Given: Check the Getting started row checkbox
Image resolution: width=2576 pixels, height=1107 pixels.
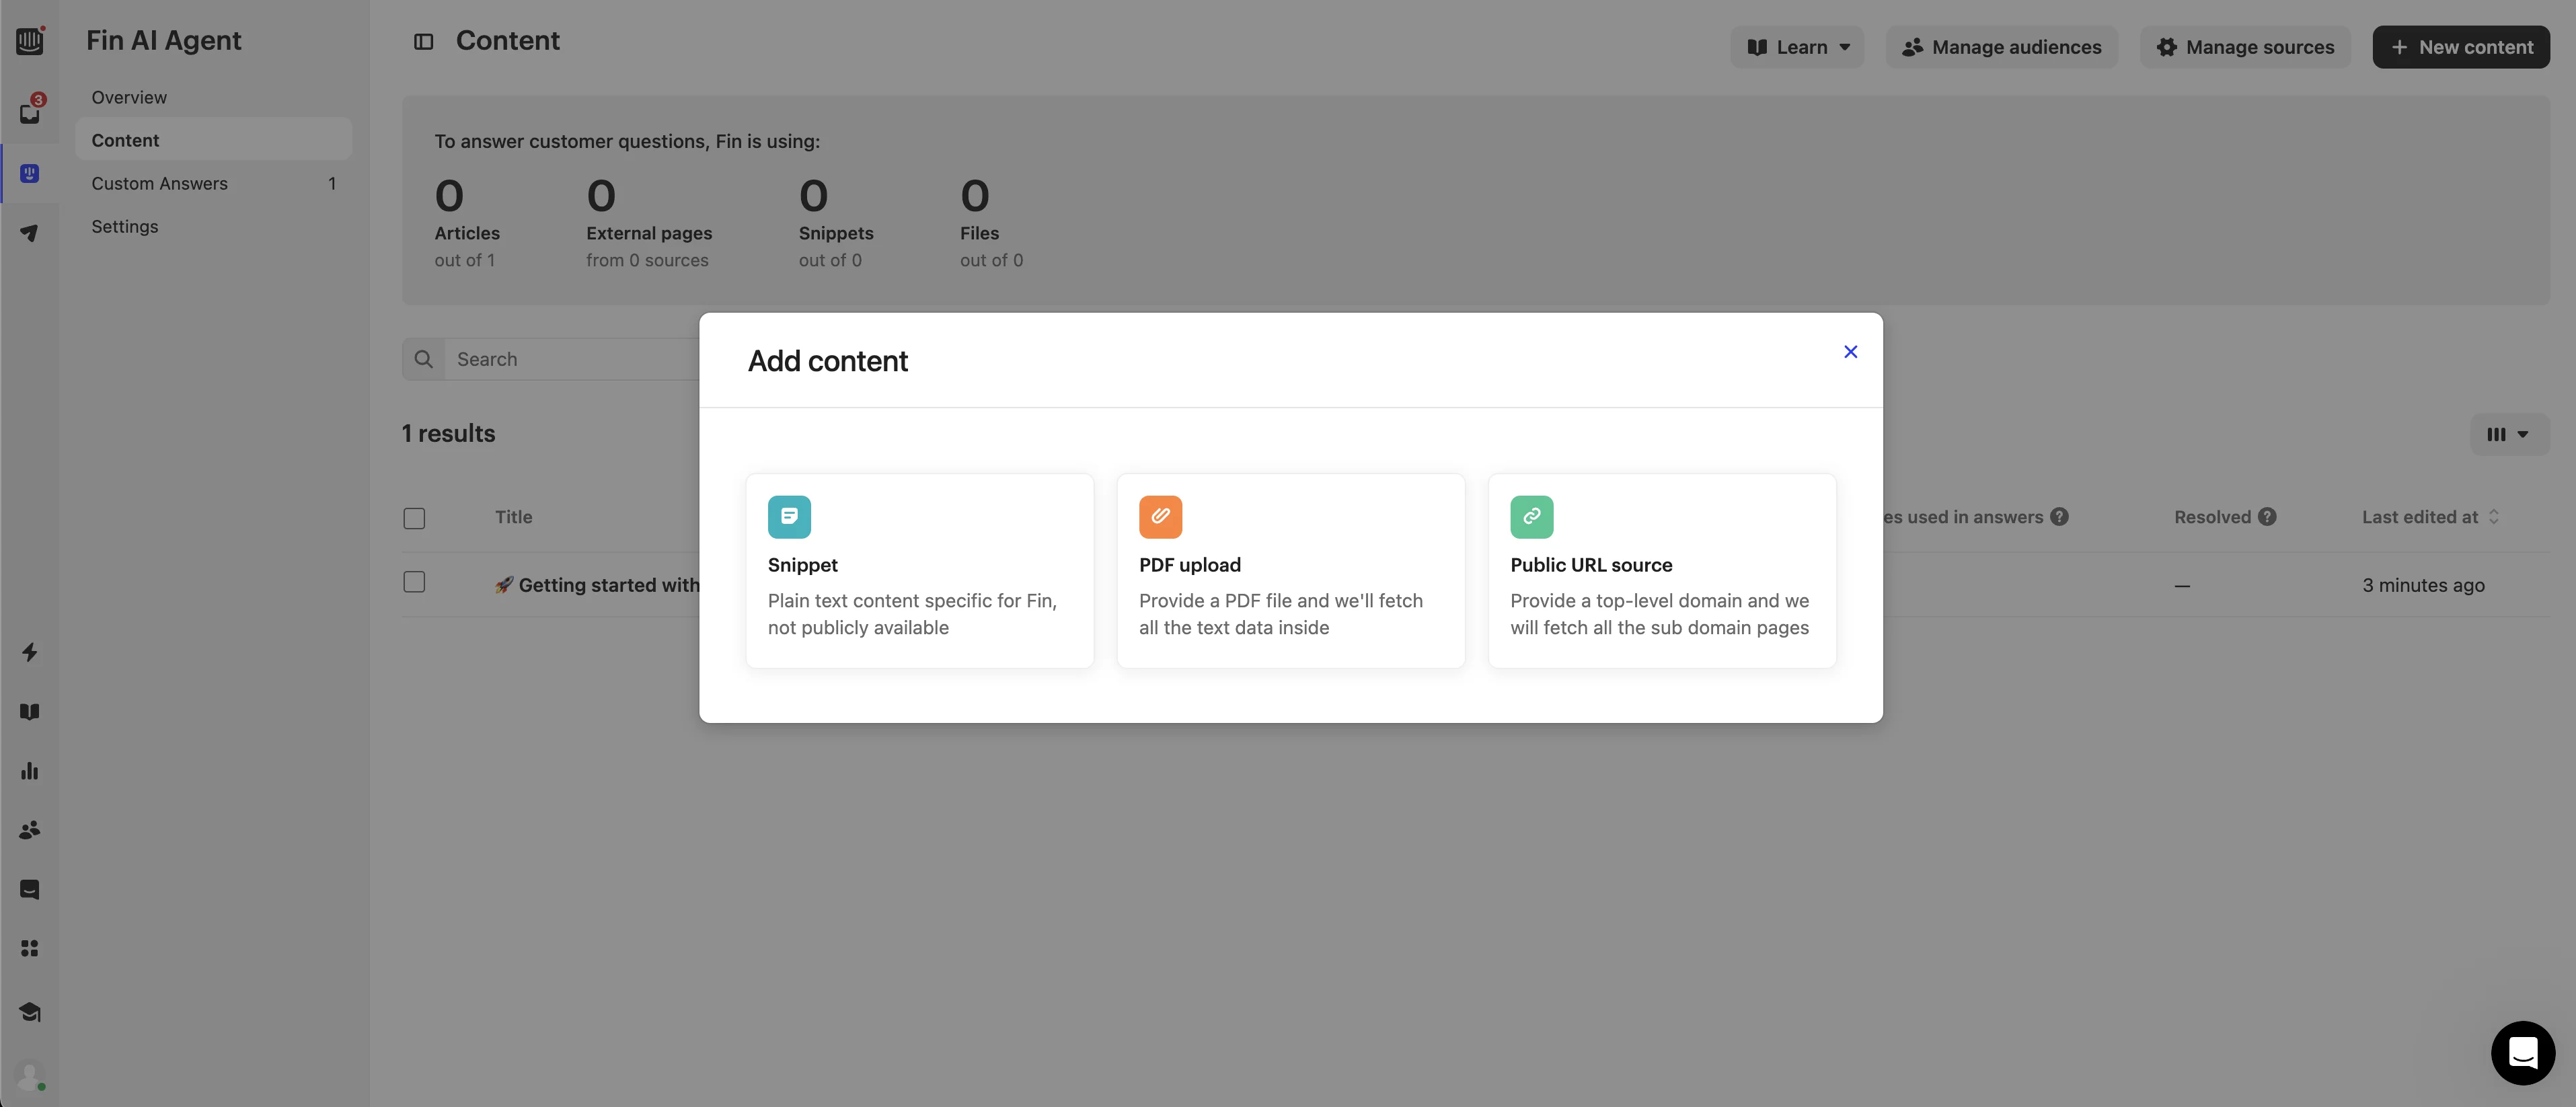Looking at the screenshot, I should pos(414,582).
